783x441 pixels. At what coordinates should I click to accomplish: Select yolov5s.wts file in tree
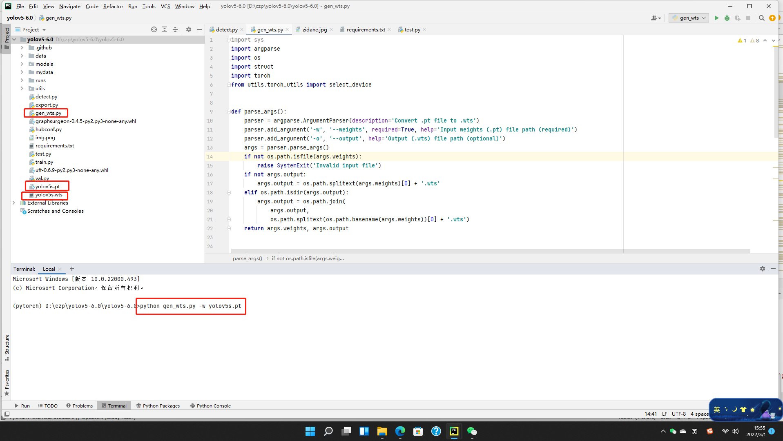coord(49,195)
